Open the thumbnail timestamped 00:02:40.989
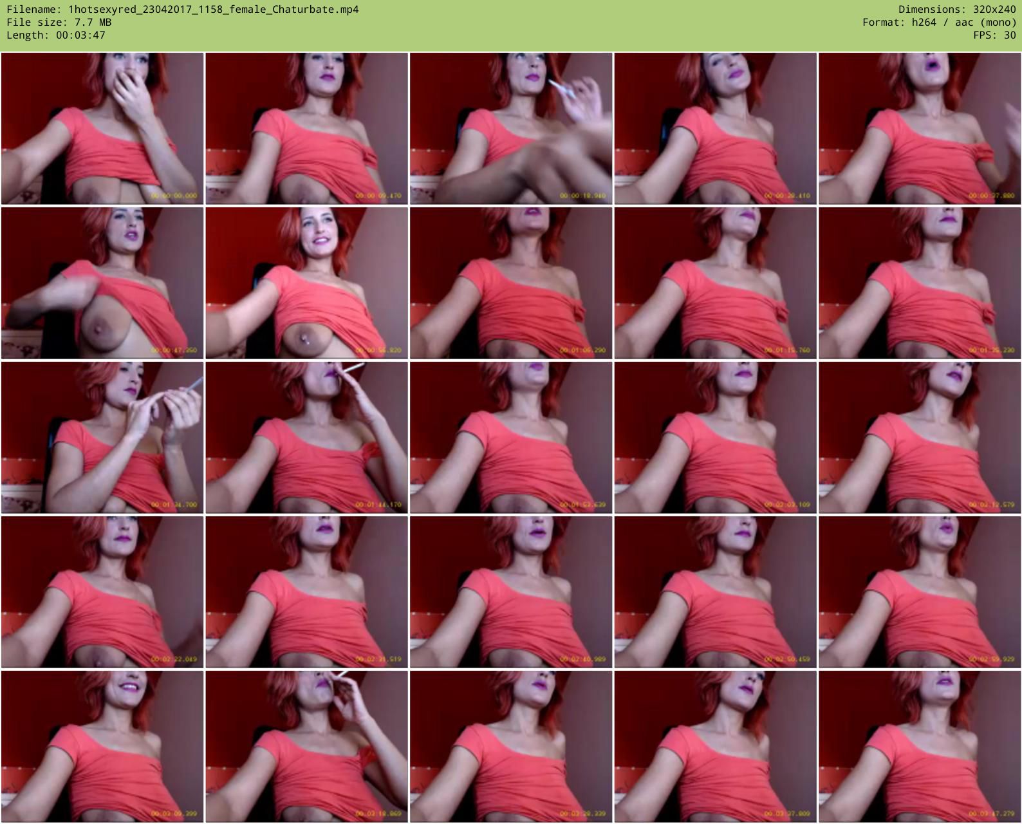 [x=511, y=592]
